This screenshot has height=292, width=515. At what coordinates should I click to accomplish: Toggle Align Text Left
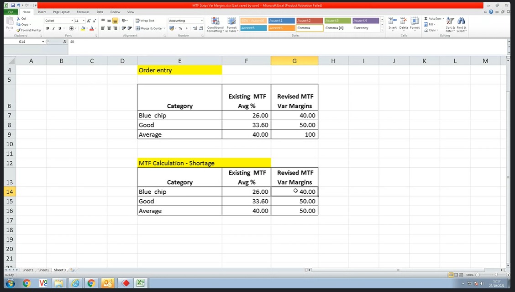click(103, 29)
